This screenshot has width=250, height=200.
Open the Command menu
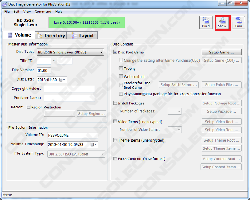click(43, 12)
